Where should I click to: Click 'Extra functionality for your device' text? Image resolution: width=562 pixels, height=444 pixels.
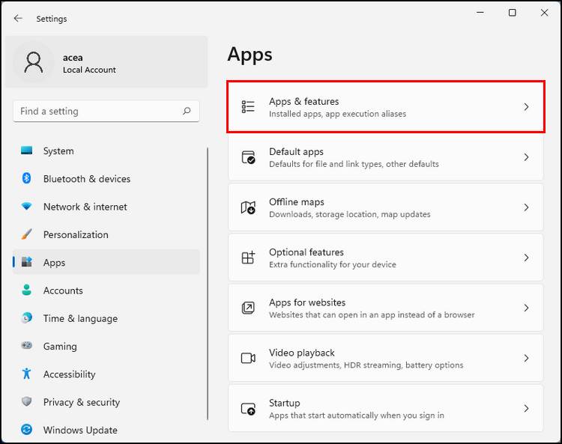(333, 264)
